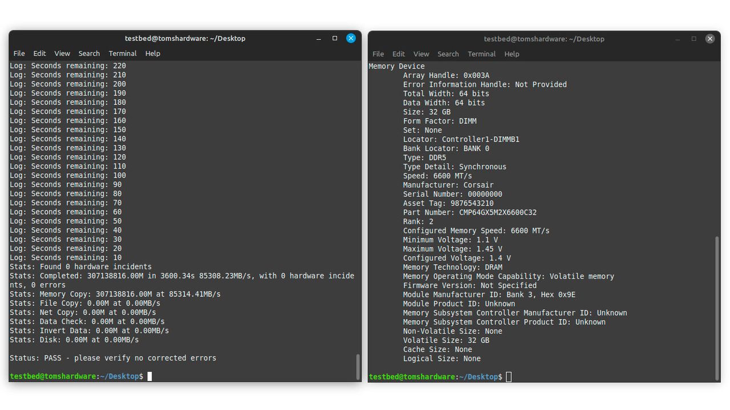730x410 pixels.
Task: Click 'Type: DDR5' line
Action: coord(424,157)
